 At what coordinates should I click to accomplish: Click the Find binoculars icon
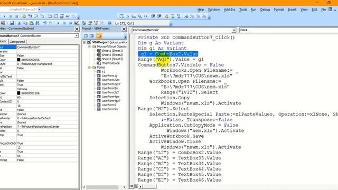(37, 23)
